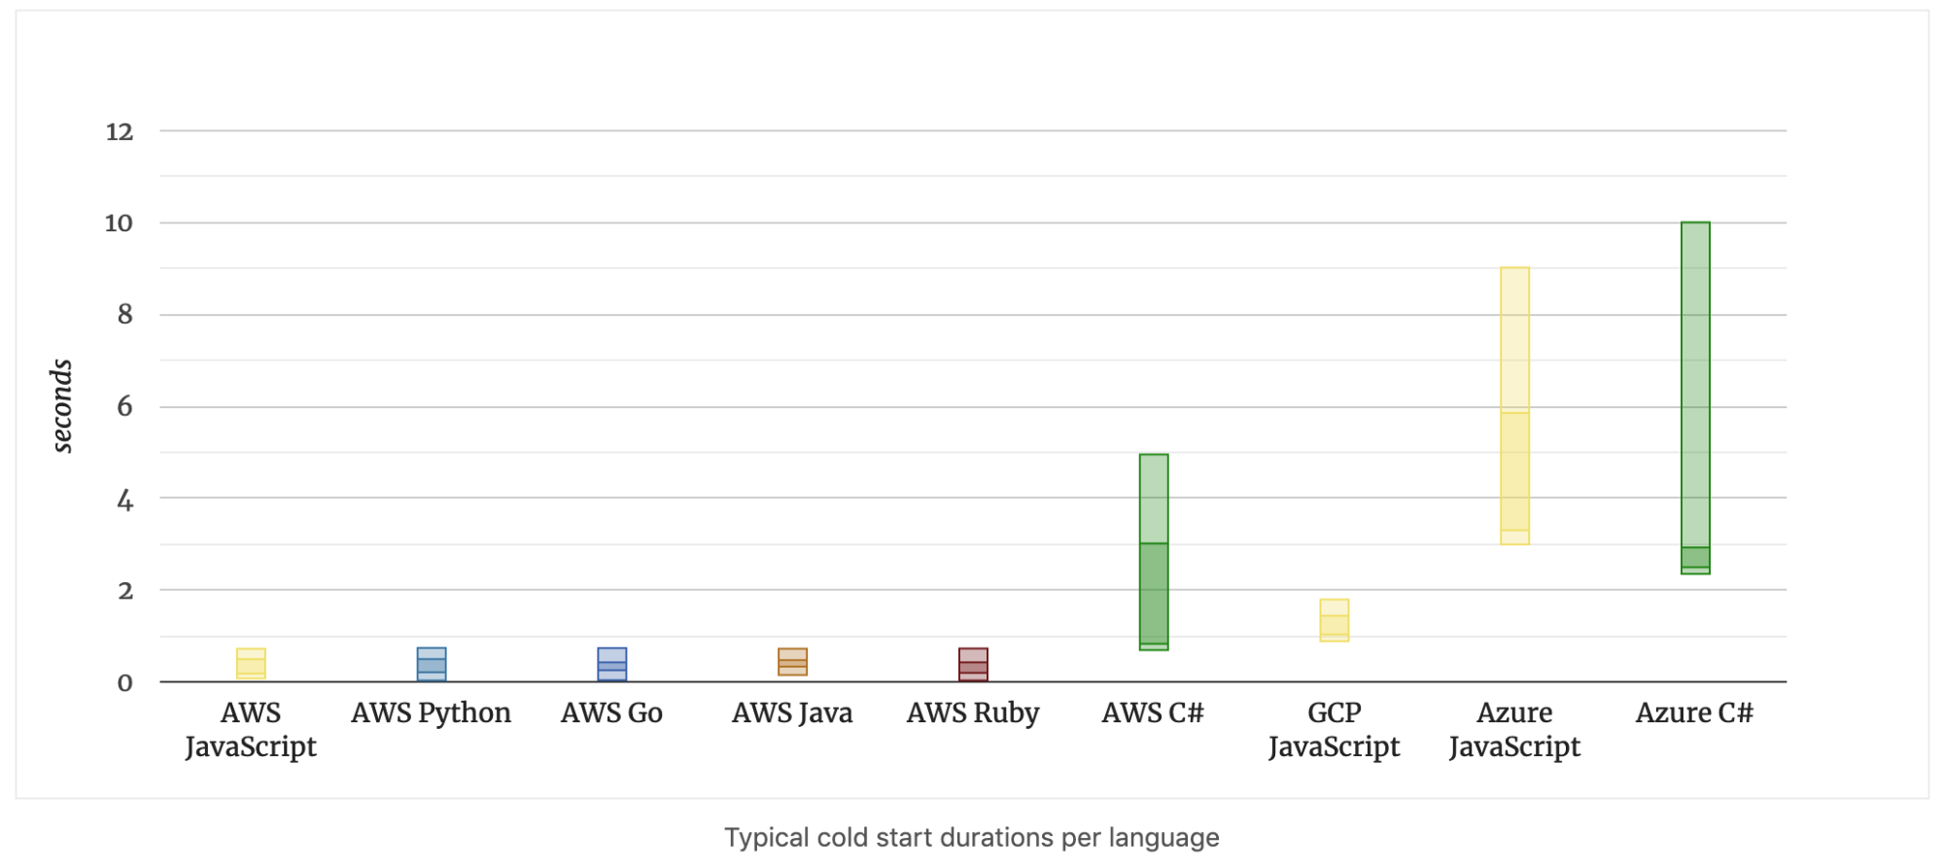Viewport: 1943px width, 868px height.
Task: Click the "Typical cold start durations" caption
Action: 971,838
